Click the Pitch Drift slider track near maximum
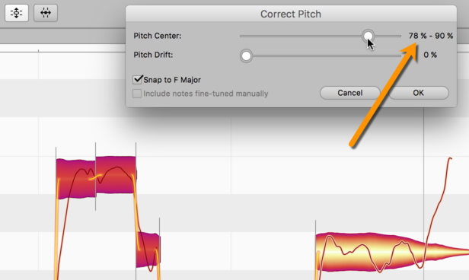This screenshot has width=469, height=280. click(x=397, y=56)
